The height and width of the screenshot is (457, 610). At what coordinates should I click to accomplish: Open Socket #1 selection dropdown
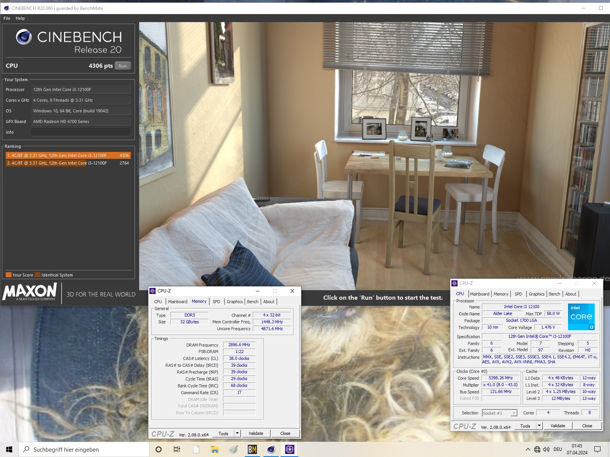tap(499, 413)
